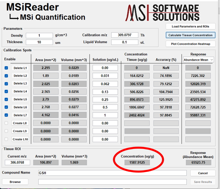This screenshot has width=220, height=189.
Task: Select L3 solution field 0.062
Action: (x=105, y=84)
